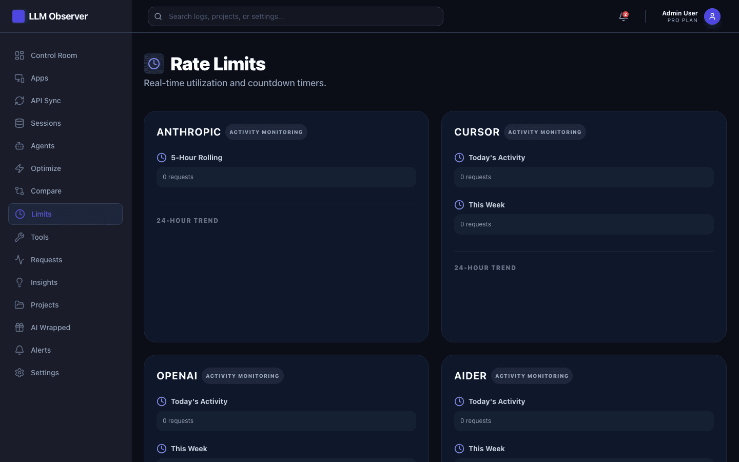This screenshot has width=739, height=462.
Task: Click the Agents robot icon
Action: tap(20, 146)
